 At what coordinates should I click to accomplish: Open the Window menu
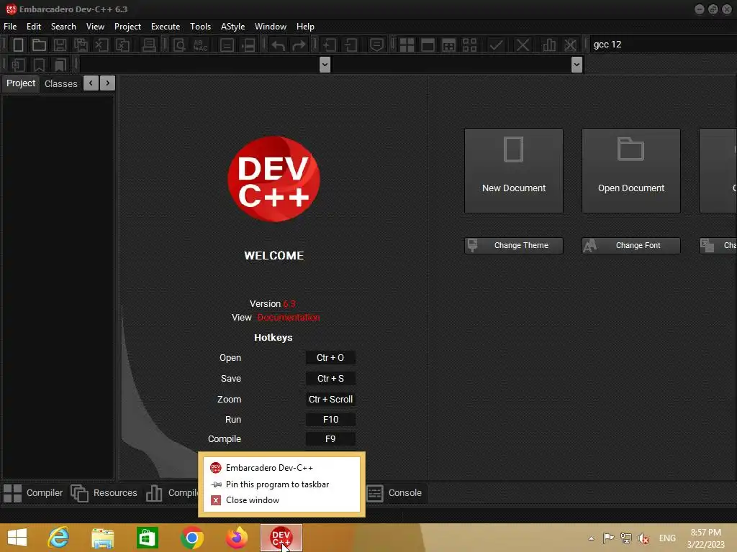click(x=271, y=27)
